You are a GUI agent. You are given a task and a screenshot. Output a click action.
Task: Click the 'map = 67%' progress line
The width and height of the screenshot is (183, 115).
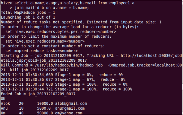point(63,79)
